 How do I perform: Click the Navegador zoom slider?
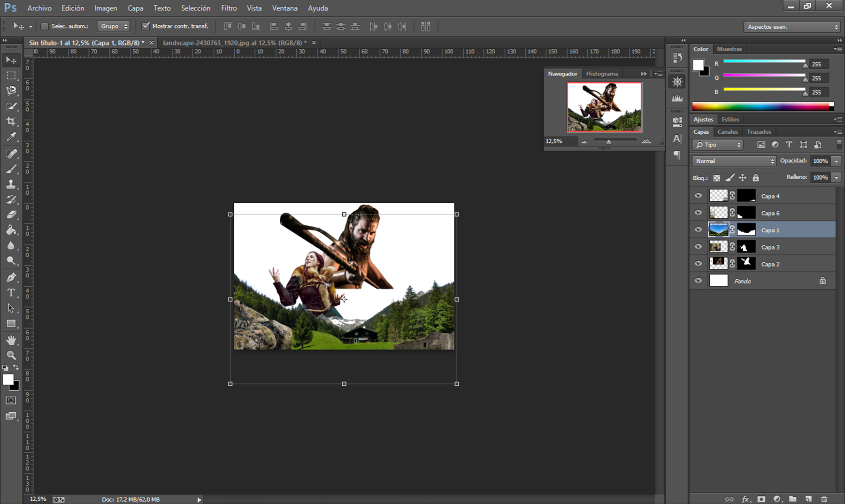pyautogui.click(x=615, y=141)
